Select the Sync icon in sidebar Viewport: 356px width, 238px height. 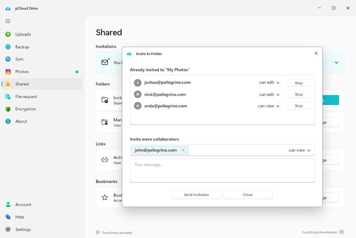(8, 59)
